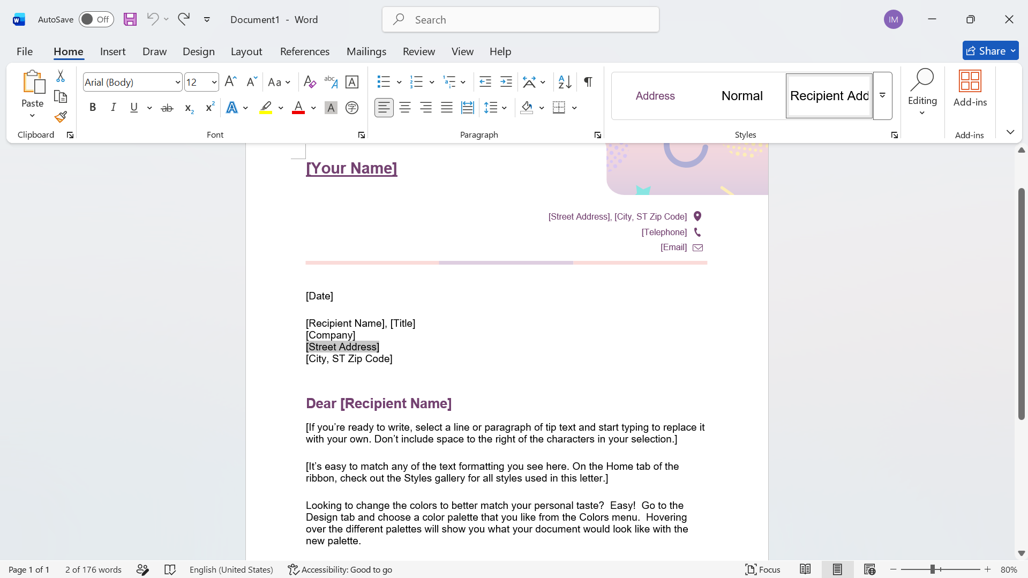1028x578 pixels.
Task: Apply red font color
Action: pyautogui.click(x=298, y=108)
